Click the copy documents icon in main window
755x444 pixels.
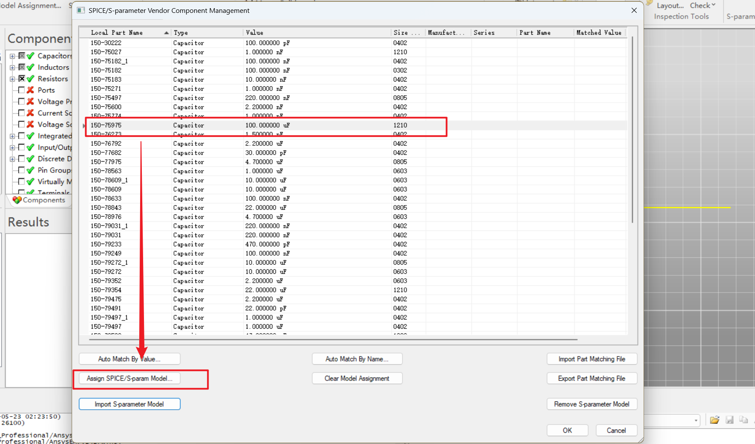coord(743,420)
